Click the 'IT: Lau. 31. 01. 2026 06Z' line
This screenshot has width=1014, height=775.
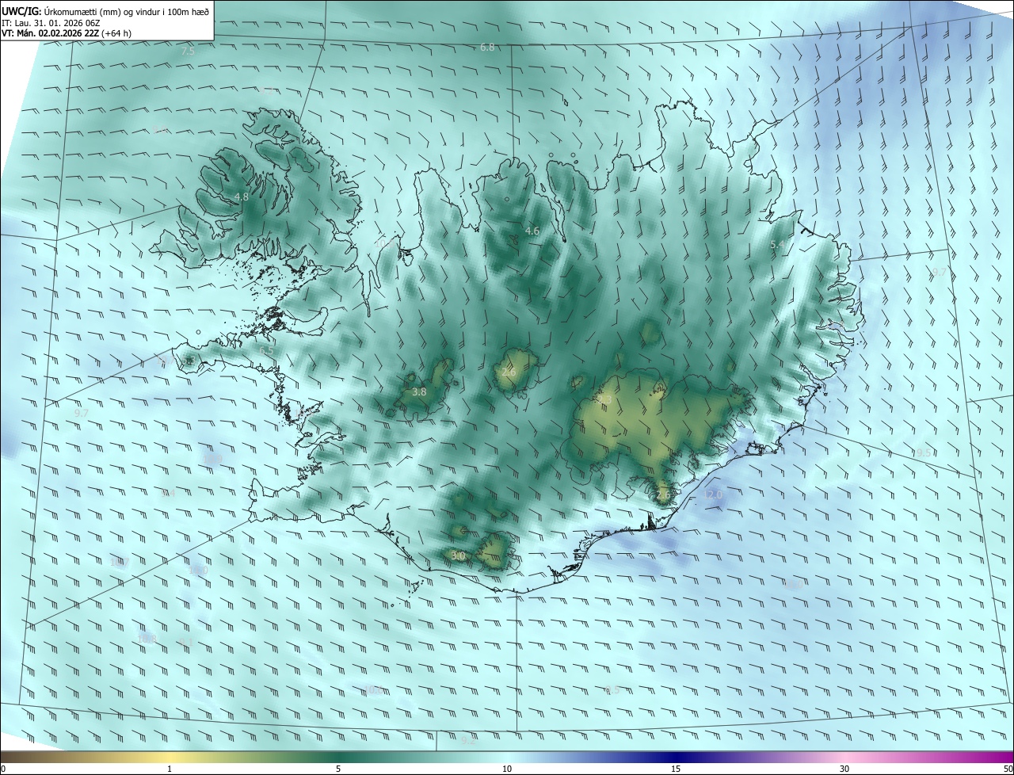pyautogui.click(x=51, y=23)
